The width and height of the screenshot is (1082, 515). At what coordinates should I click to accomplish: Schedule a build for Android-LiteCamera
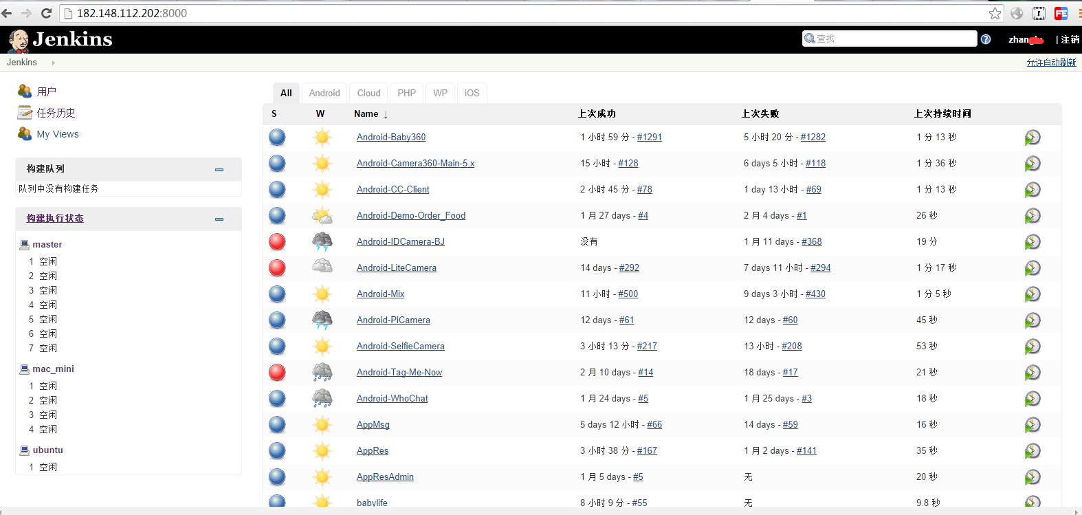coord(1033,268)
